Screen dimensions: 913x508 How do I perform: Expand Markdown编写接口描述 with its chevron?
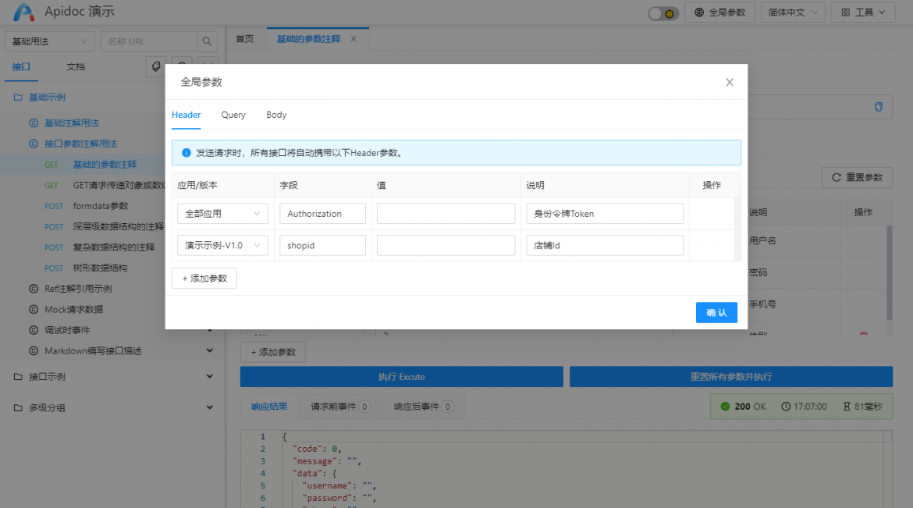pos(210,350)
